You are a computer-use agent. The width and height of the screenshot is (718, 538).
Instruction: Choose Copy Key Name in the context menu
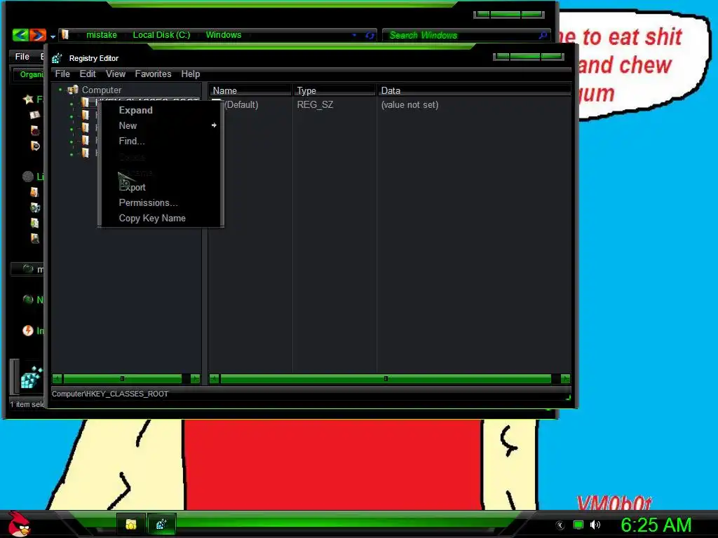(x=152, y=219)
